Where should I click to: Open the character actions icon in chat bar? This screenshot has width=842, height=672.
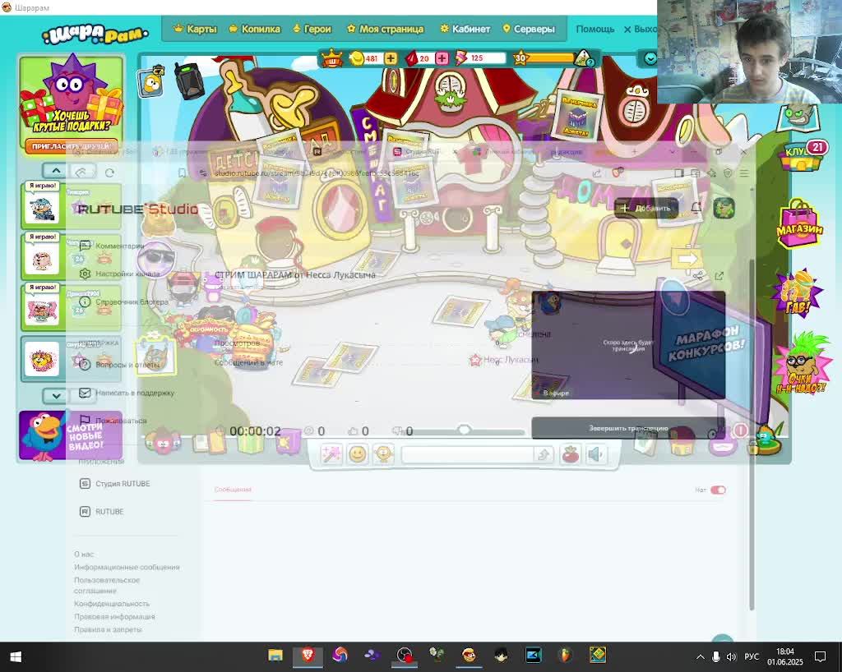coord(383,455)
